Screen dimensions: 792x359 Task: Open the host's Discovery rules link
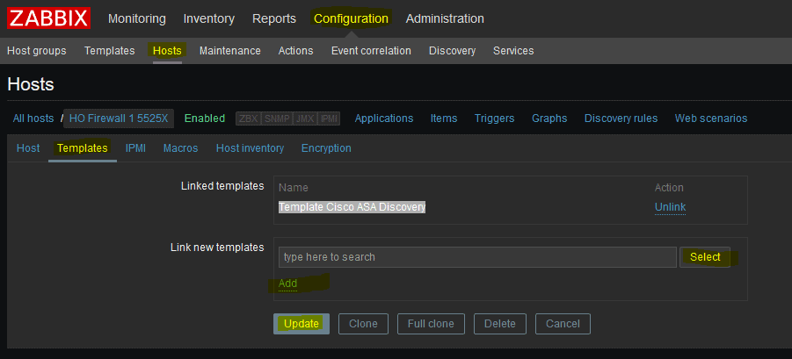(621, 118)
